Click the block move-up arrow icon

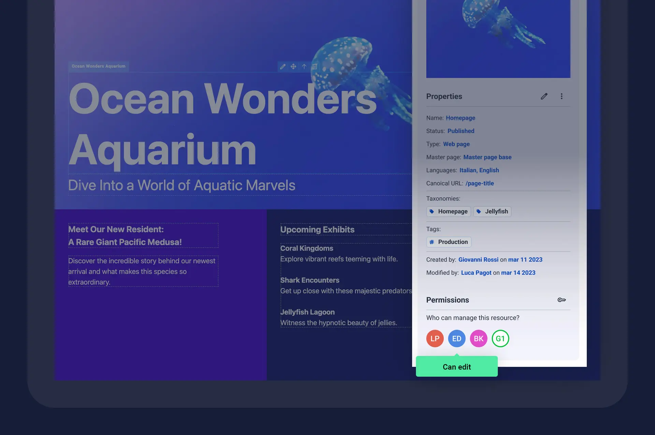coord(304,66)
